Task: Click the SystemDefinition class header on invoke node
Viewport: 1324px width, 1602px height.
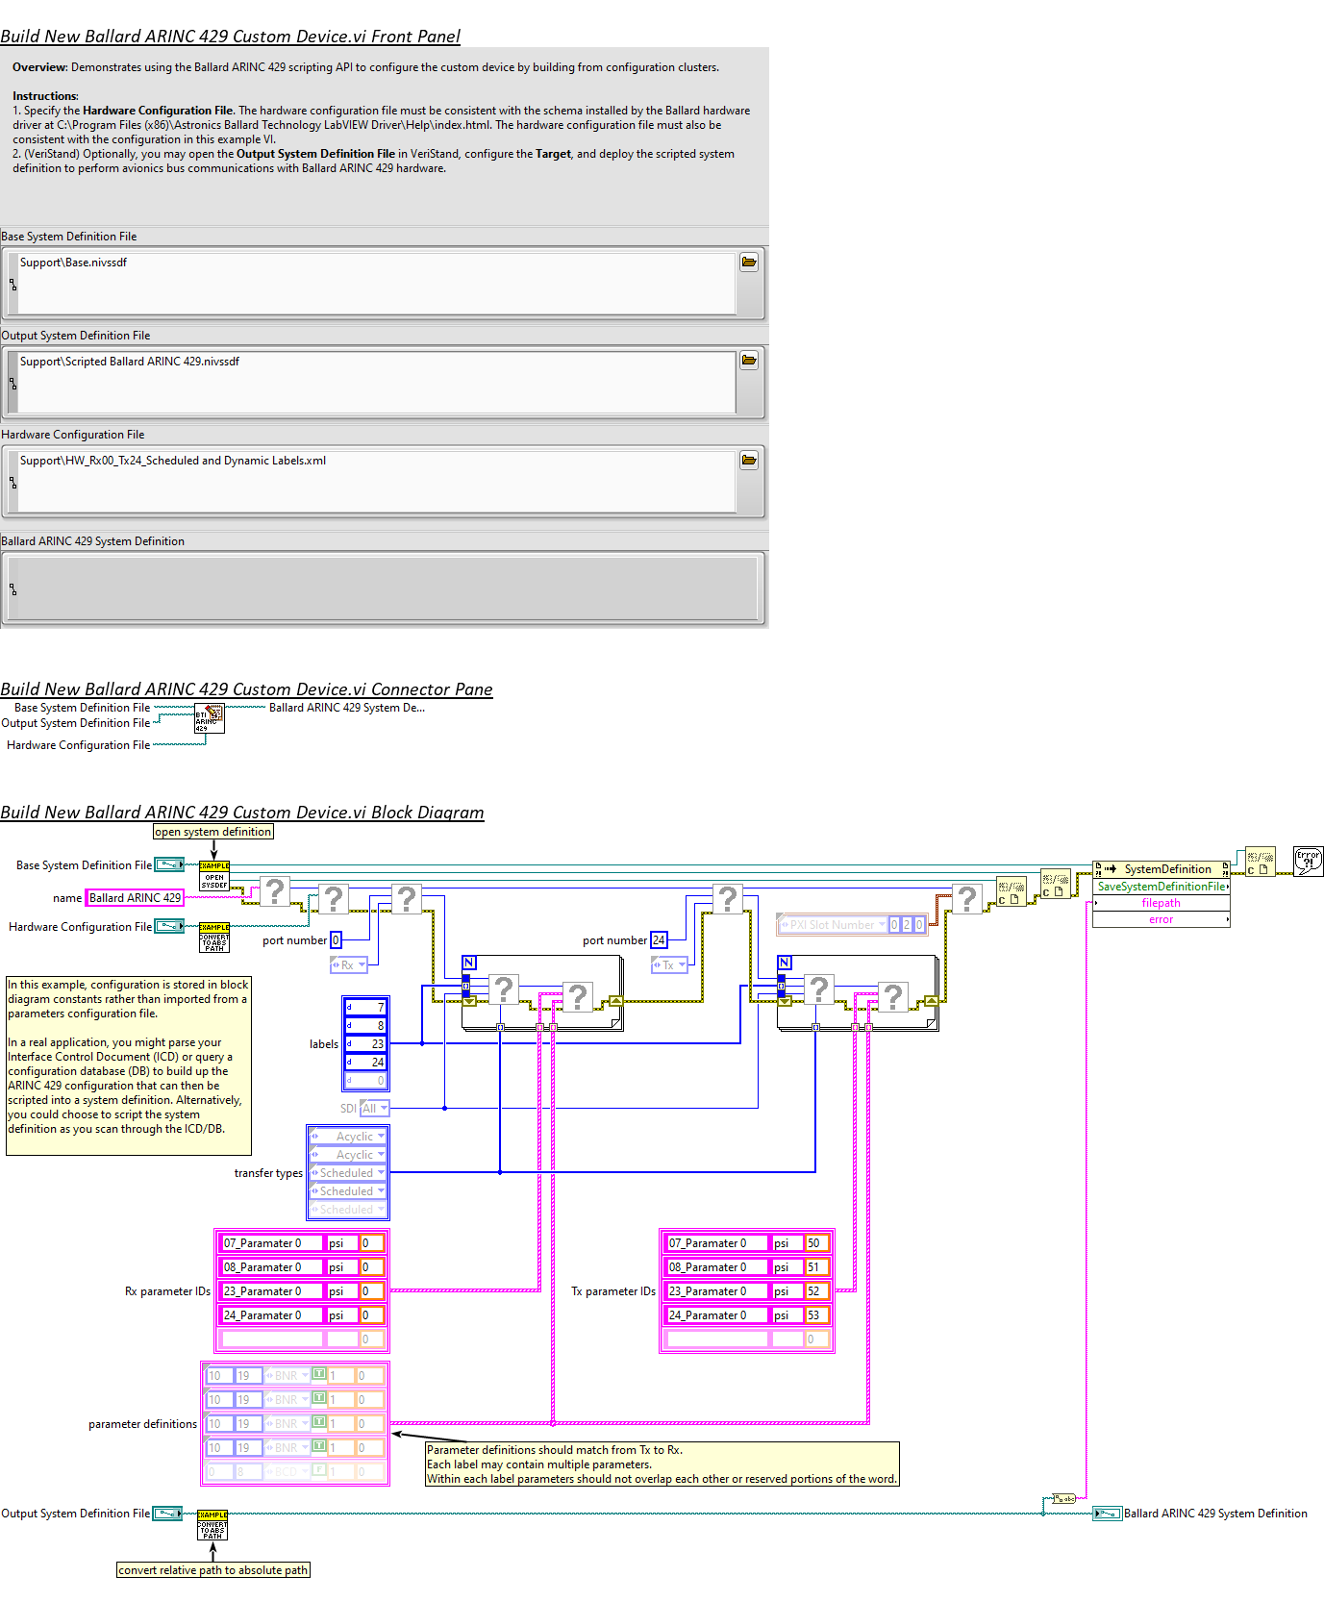Action: coord(1162,869)
